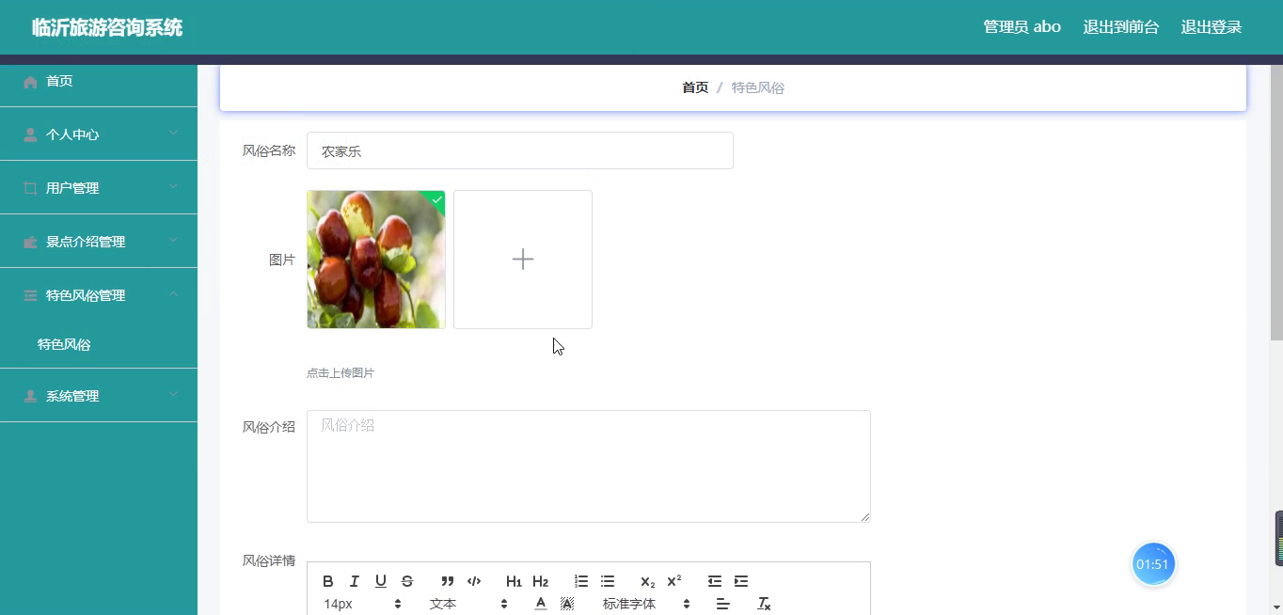
Task: Create a bulleted list in the editor
Action: click(x=608, y=581)
